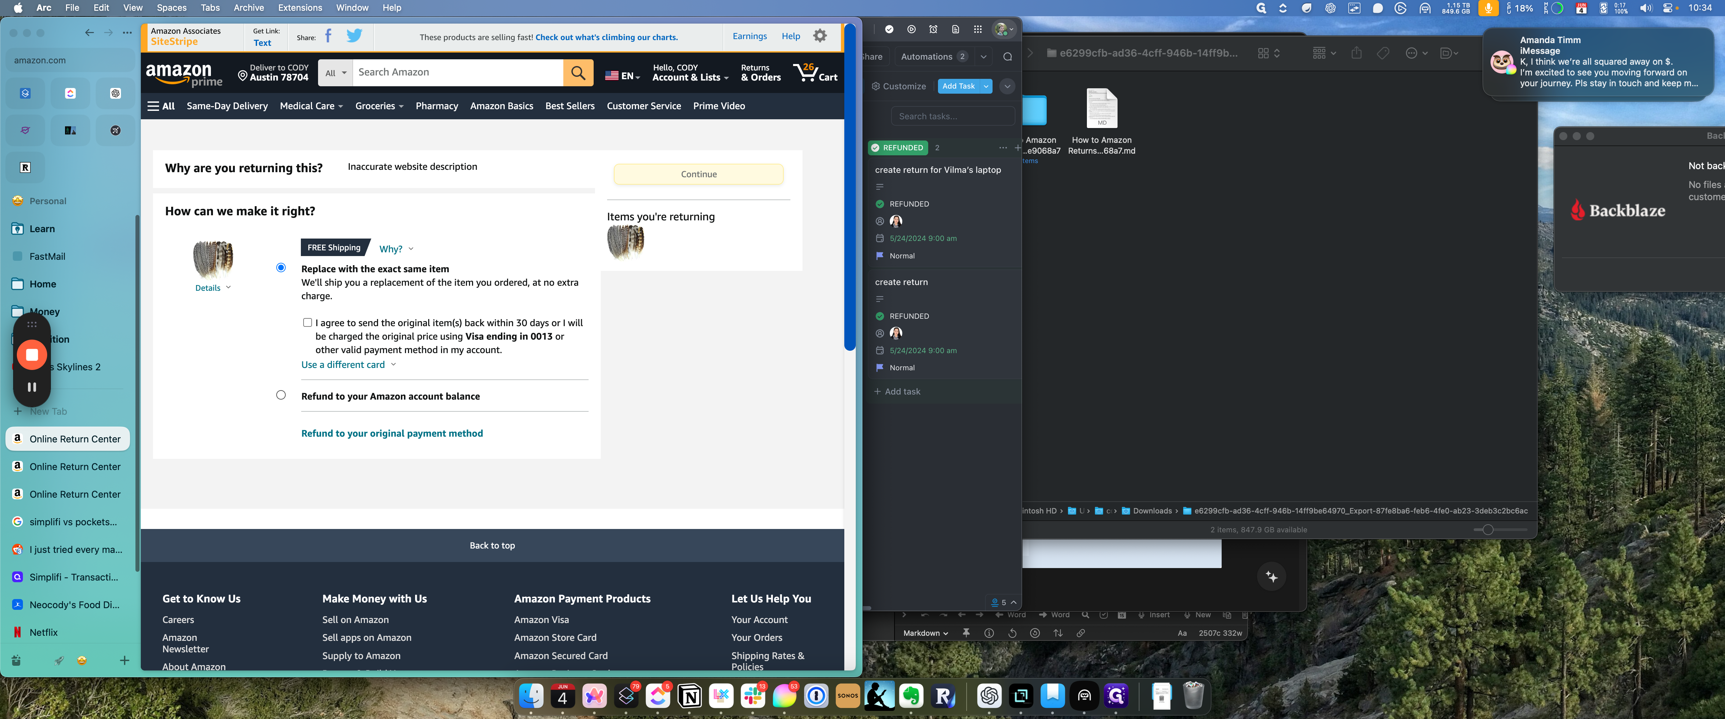The width and height of the screenshot is (1725, 719).
Task: Click Customize in ClickUp panel
Action: coord(899,86)
